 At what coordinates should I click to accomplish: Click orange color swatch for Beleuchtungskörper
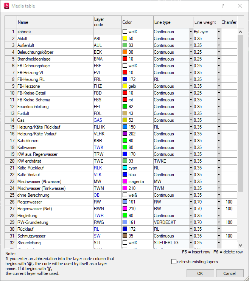(125, 52)
